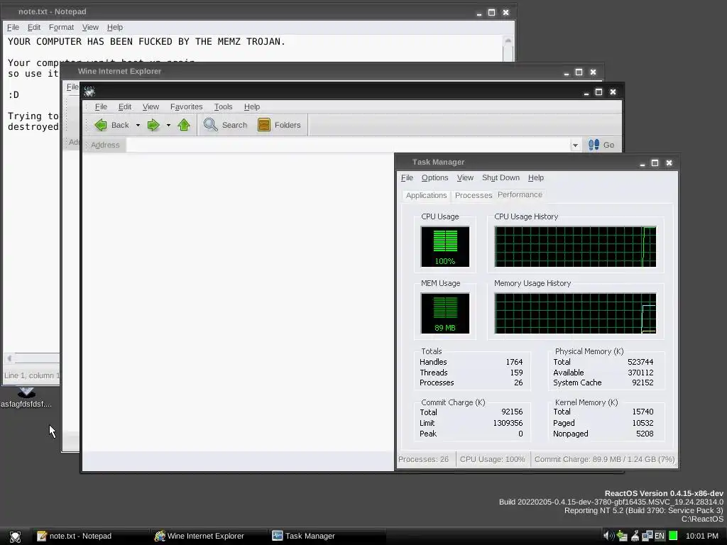Click the Notepad horizontal scrollbar left arrow
This screenshot has width=727, height=545.
9,358
